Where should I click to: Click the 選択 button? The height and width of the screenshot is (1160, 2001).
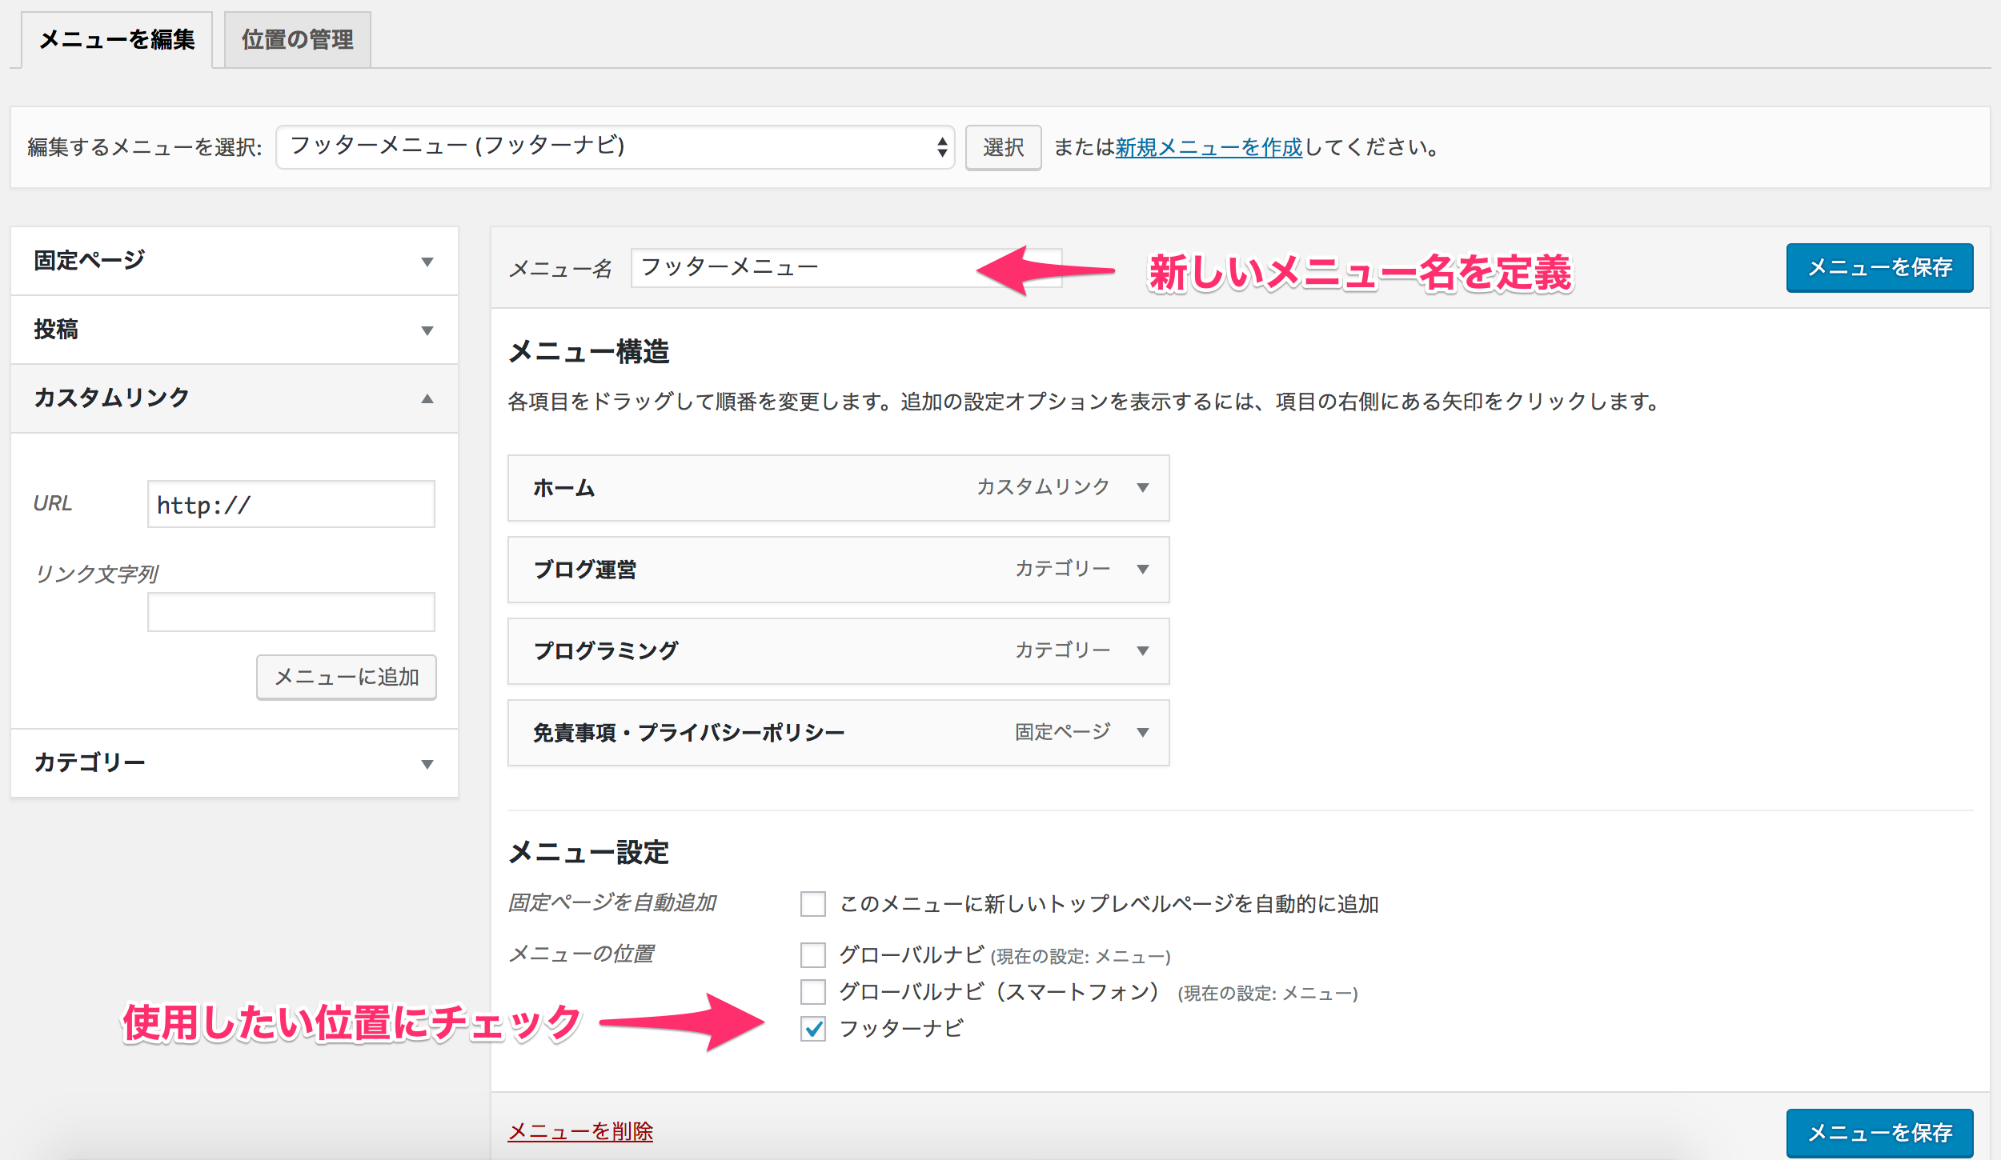click(x=1002, y=147)
